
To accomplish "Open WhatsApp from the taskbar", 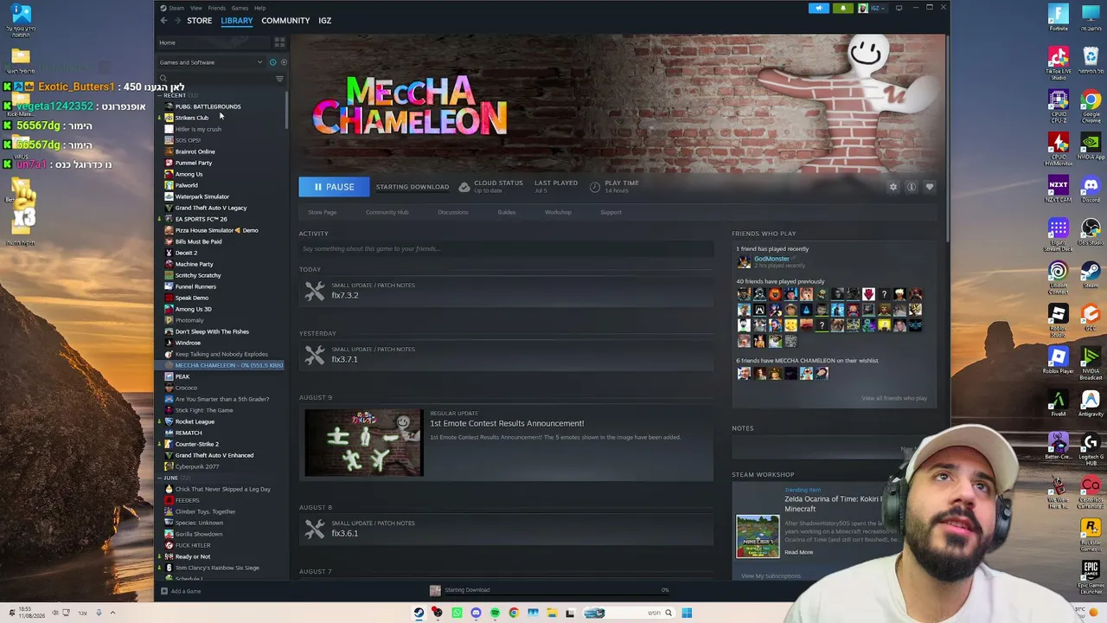I will [457, 613].
